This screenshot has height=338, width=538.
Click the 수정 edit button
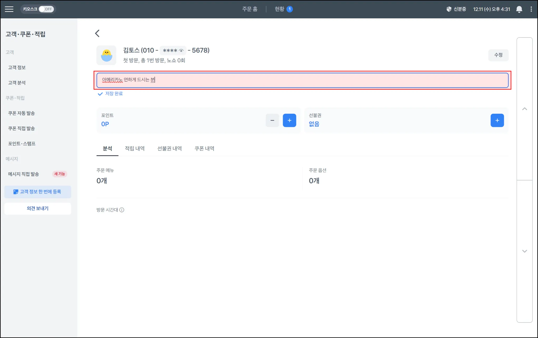pos(498,55)
